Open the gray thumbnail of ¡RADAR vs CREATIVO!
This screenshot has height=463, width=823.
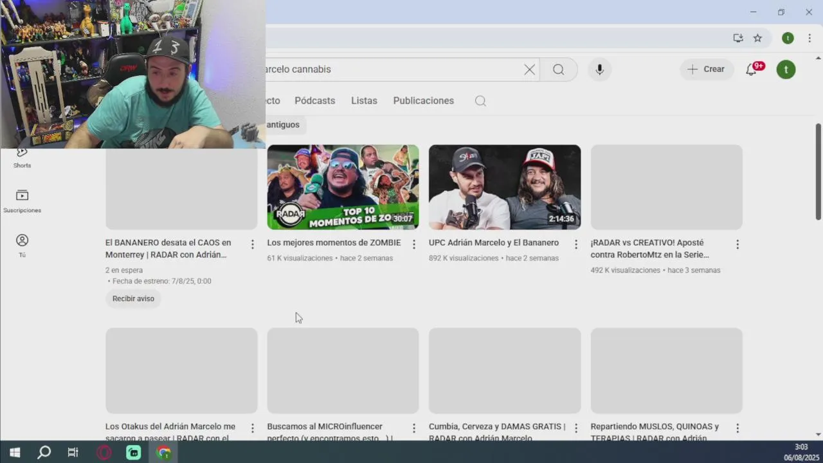coord(667,187)
